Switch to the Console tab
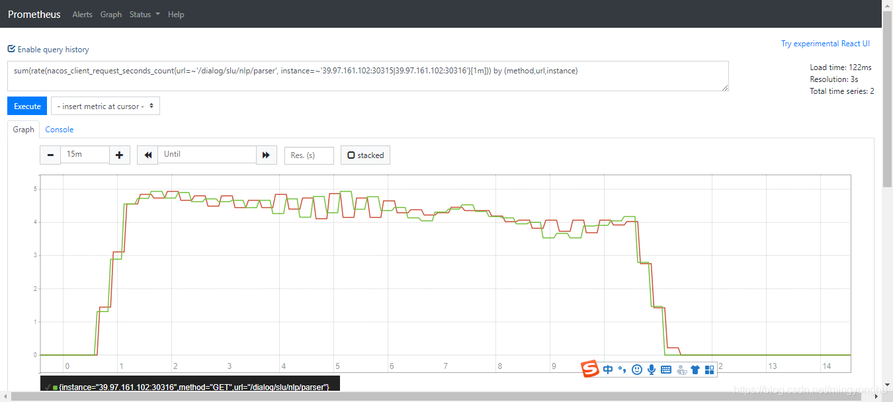Viewport: 893px width, 402px height. pos(59,129)
